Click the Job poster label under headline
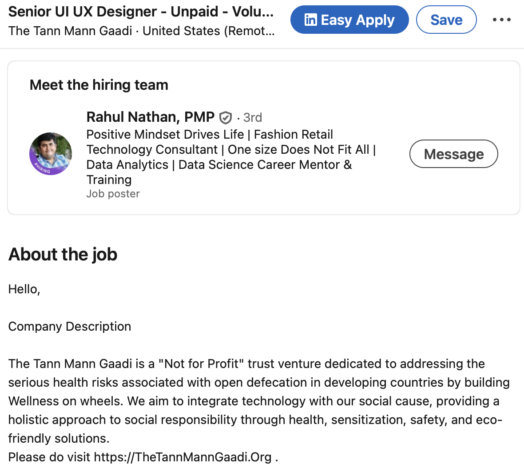Viewport: 524px width, 472px height. click(113, 194)
